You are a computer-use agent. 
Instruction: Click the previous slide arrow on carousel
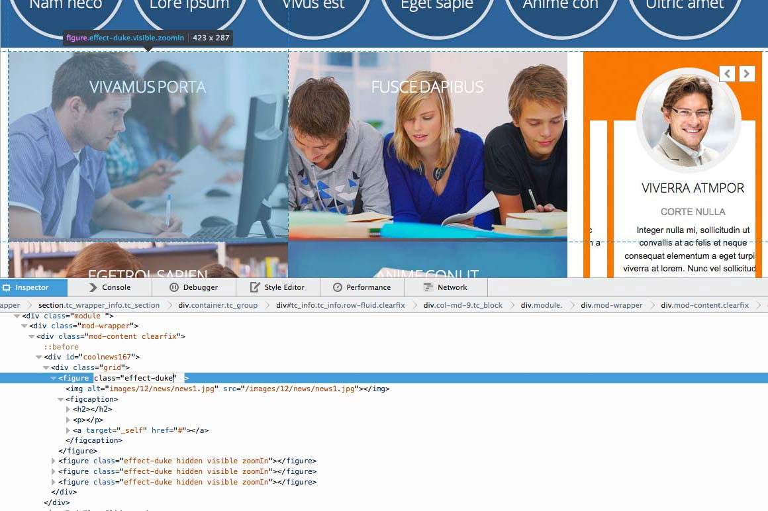point(728,74)
